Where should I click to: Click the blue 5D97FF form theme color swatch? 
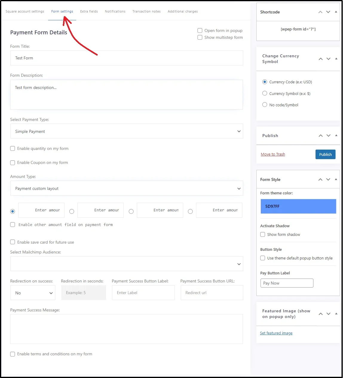point(298,206)
